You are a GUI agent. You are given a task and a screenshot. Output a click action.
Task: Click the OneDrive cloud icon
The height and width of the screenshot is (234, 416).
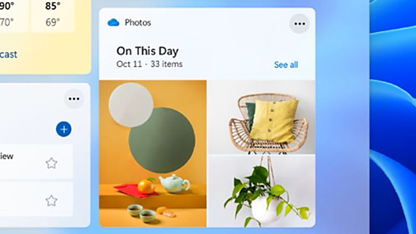(x=113, y=23)
